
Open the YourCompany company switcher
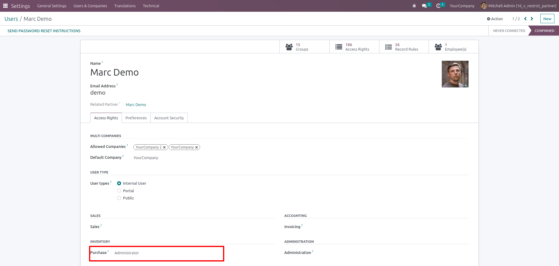pyautogui.click(x=462, y=6)
